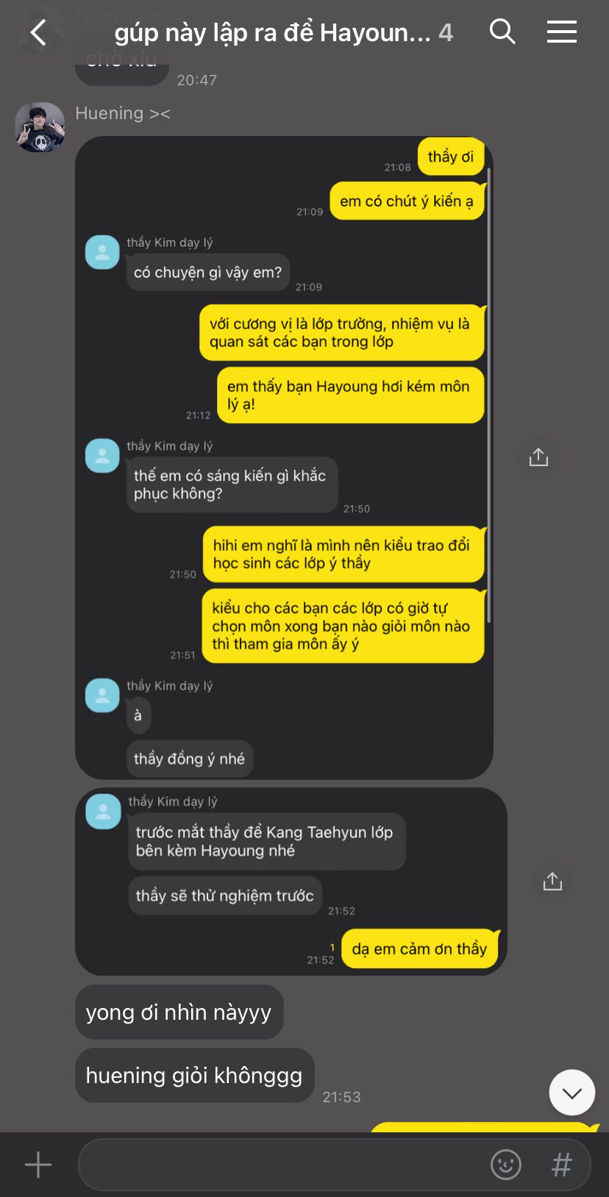Jump to latest messages with down chevron
Screen dimensions: 609x1197
pyautogui.click(x=572, y=1093)
